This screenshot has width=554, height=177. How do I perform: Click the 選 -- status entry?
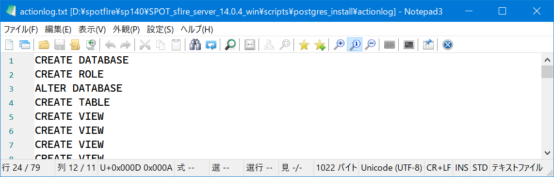click(226, 167)
